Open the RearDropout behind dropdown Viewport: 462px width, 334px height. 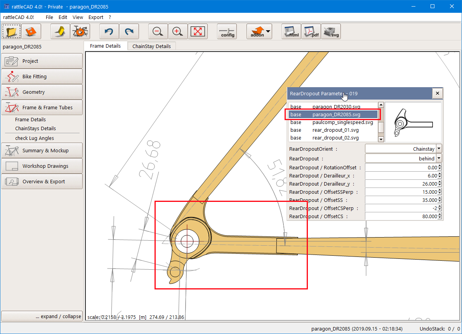pyautogui.click(x=439, y=158)
